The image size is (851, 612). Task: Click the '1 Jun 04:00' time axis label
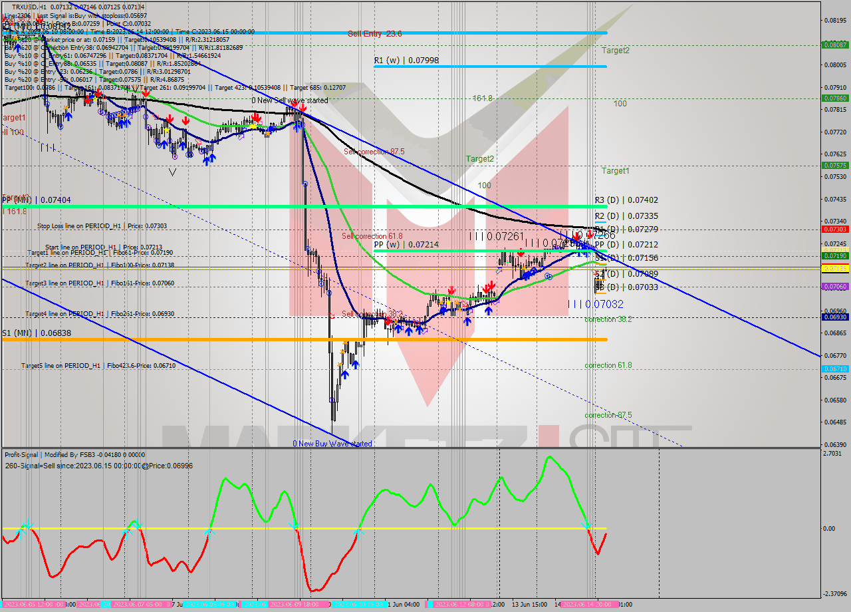pyautogui.click(x=404, y=604)
